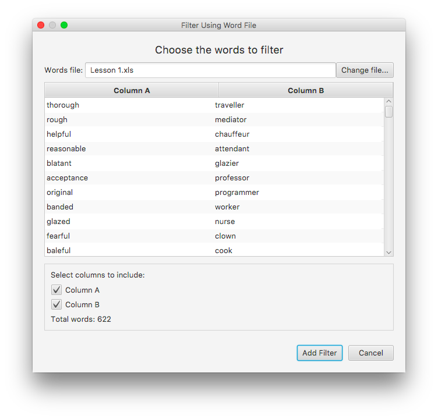438x419 pixels.
Task: Click the green zoom window button
Action: pyautogui.click(x=64, y=25)
